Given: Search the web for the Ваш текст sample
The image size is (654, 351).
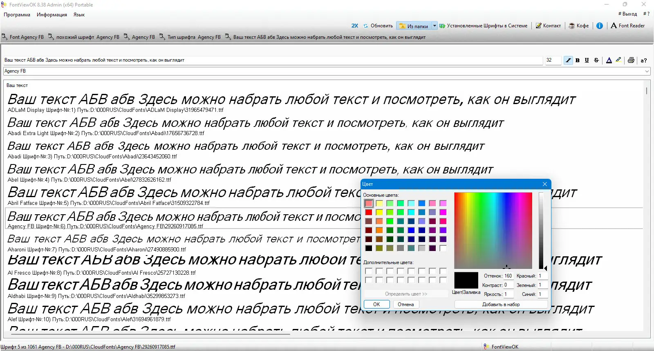Looking at the screenshot, I should (x=325, y=37).
